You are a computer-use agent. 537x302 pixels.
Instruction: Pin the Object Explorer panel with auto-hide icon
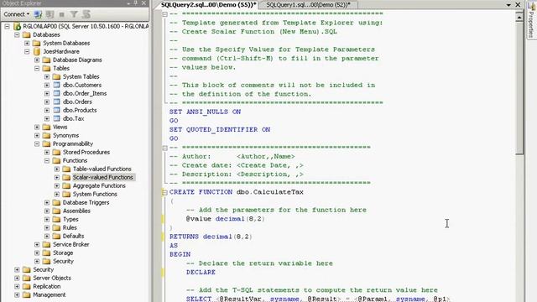click(x=136, y=3)
